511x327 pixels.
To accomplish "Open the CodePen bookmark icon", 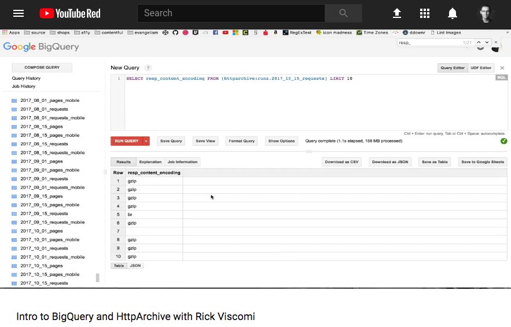I will tap(166, 32).
